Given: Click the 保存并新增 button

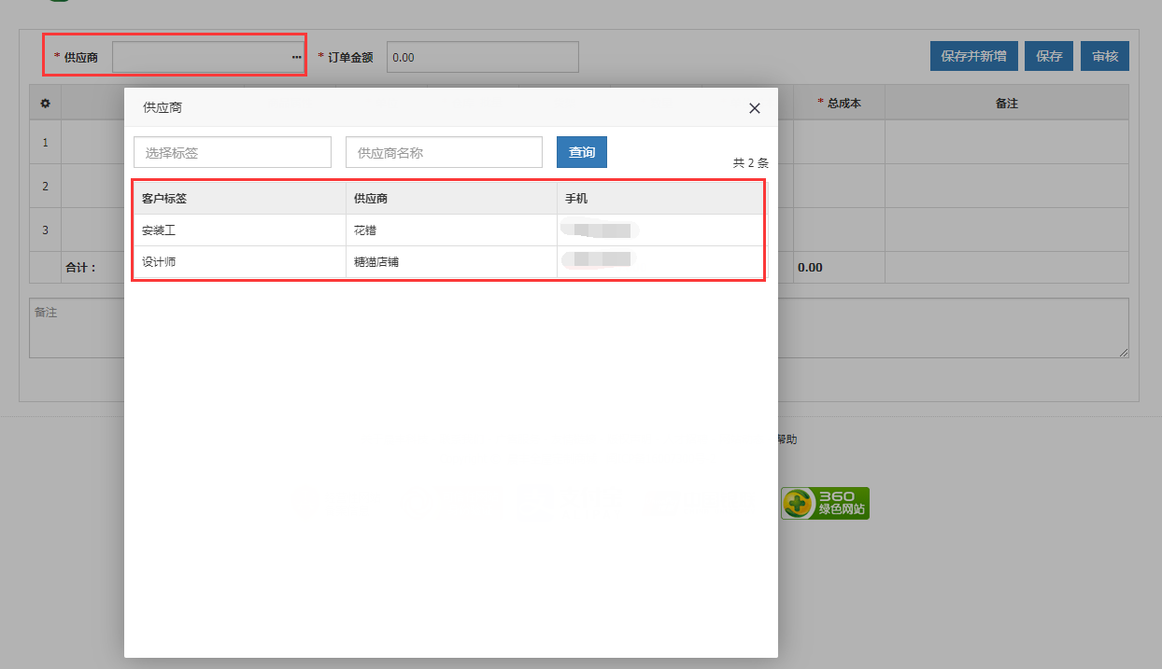Looking at the screenshot, I should coord(973,56).
